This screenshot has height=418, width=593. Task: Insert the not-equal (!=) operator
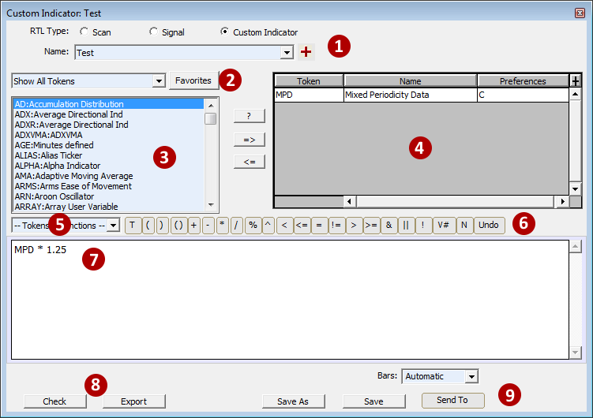(x=336, y=225)
